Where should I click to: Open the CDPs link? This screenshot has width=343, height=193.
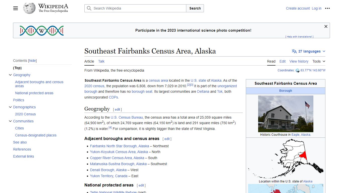(113, 97)
